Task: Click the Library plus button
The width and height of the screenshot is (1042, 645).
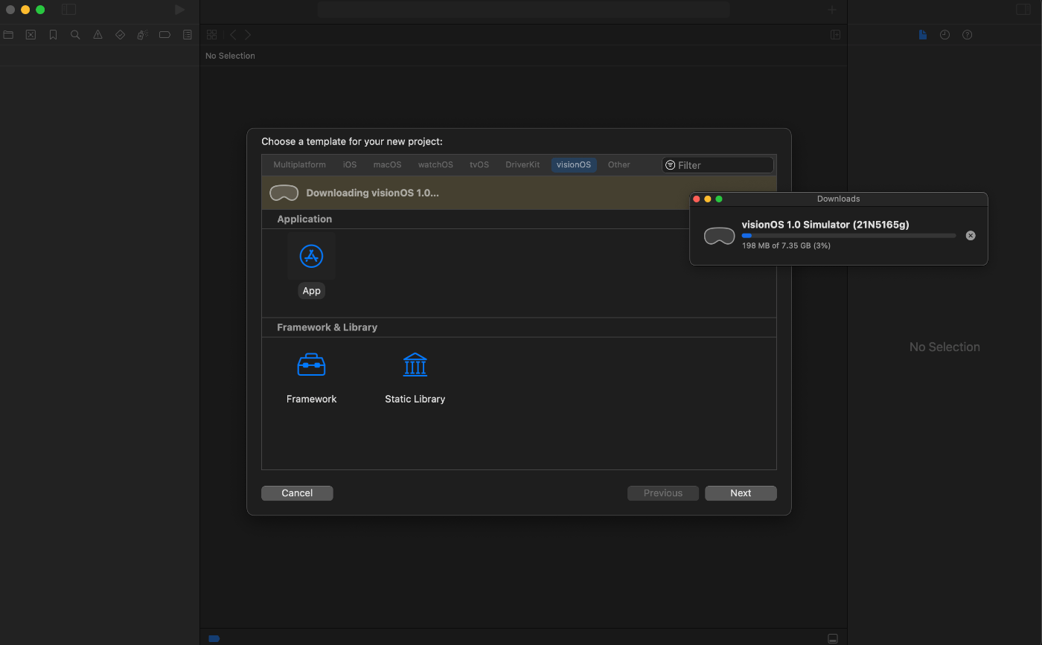Action: pos(832,10)
